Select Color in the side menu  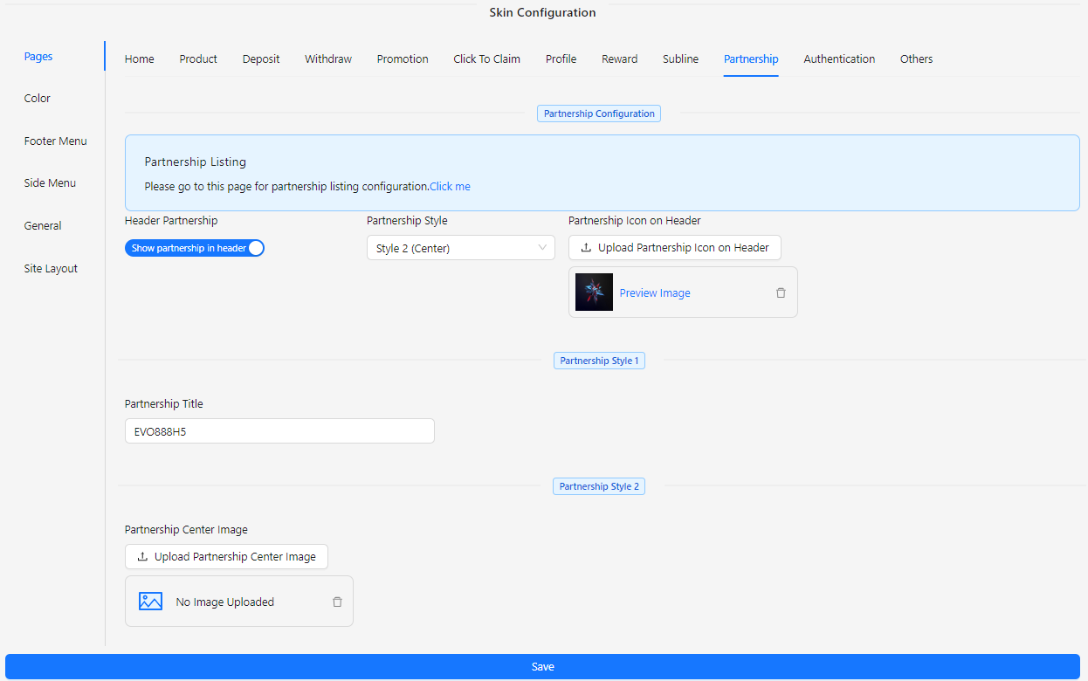tap(38, 99)
